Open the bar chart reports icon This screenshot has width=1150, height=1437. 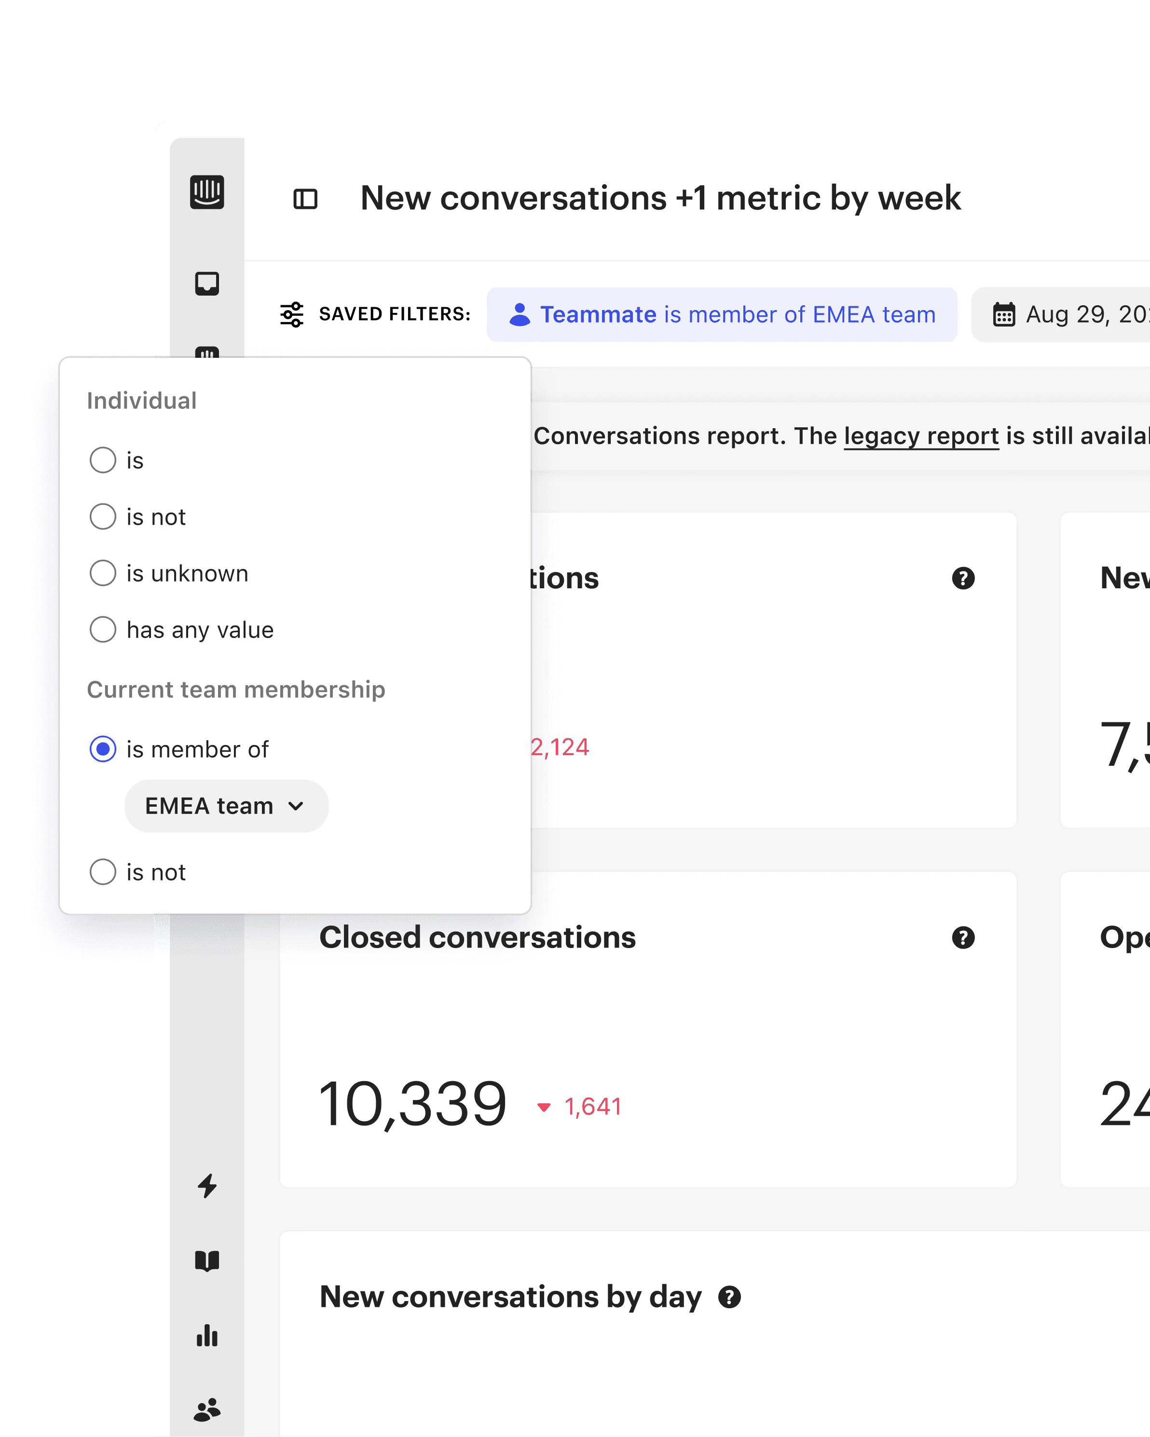(x=206, y=1335)
